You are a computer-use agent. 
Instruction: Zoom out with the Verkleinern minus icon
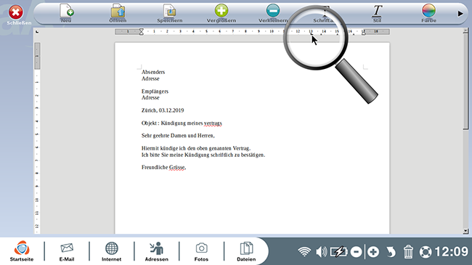(x=273, y=13)
